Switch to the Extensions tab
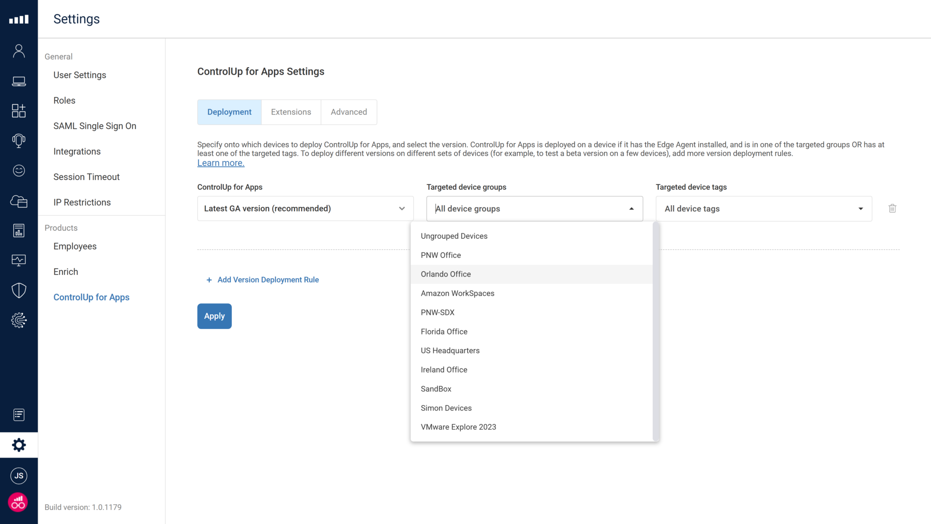 [x=290, y=112]
